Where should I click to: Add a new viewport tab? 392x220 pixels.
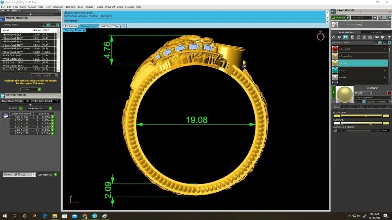click(124, 26)
